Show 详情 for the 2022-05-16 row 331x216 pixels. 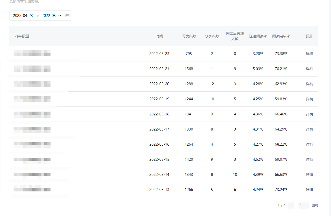309,144
